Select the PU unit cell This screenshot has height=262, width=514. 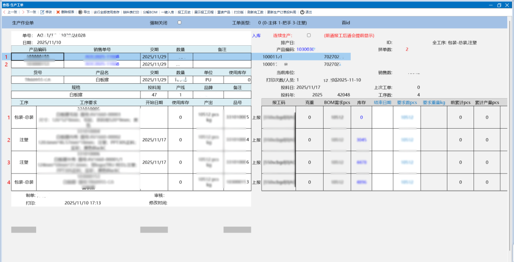(x=208, y=80)
